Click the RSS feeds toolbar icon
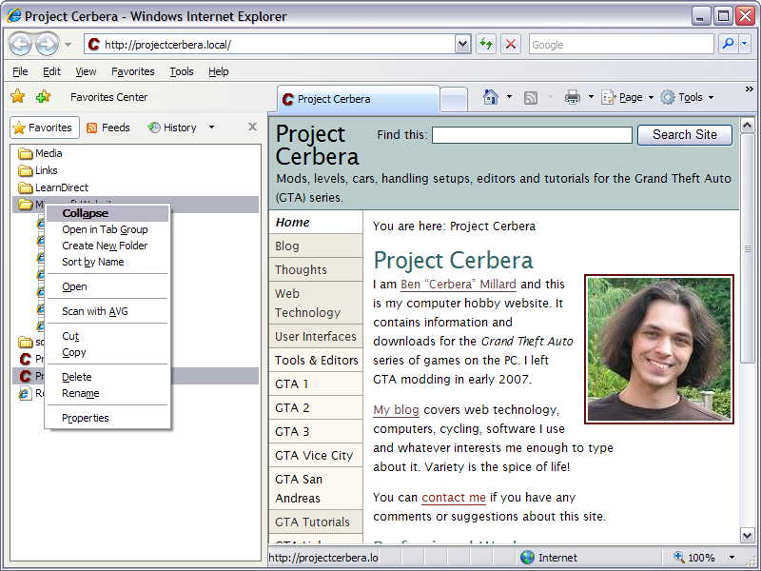The width and height of the screenshot is (761, 571). 531,97
